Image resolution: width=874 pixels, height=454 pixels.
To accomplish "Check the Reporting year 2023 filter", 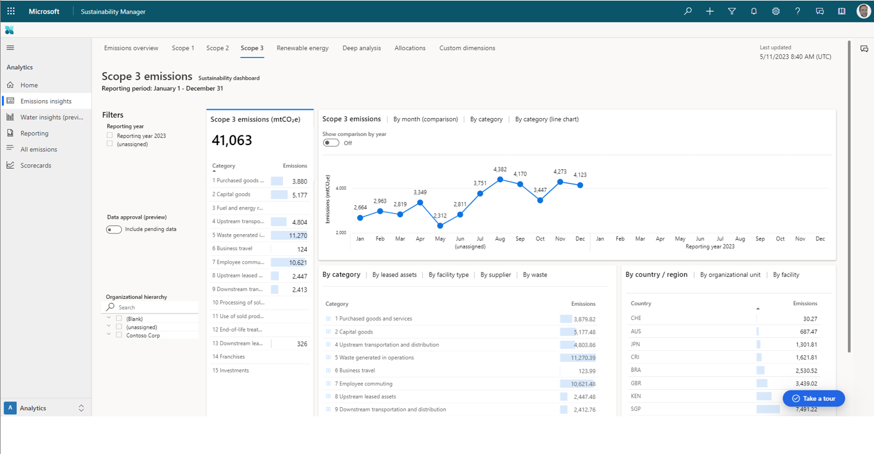I will (109, 135).
